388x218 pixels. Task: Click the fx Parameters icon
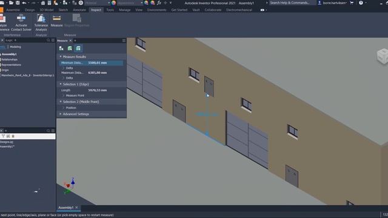click(x=159, y=3)
